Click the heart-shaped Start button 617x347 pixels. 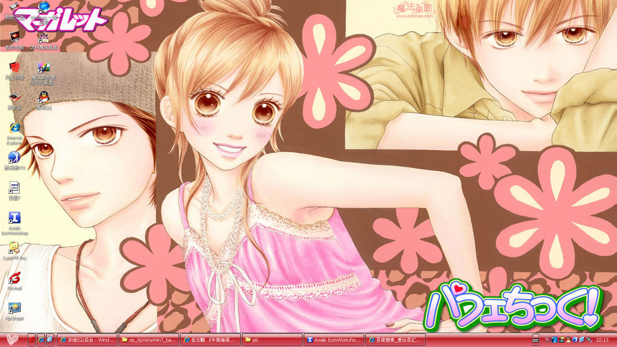point(12,340)
